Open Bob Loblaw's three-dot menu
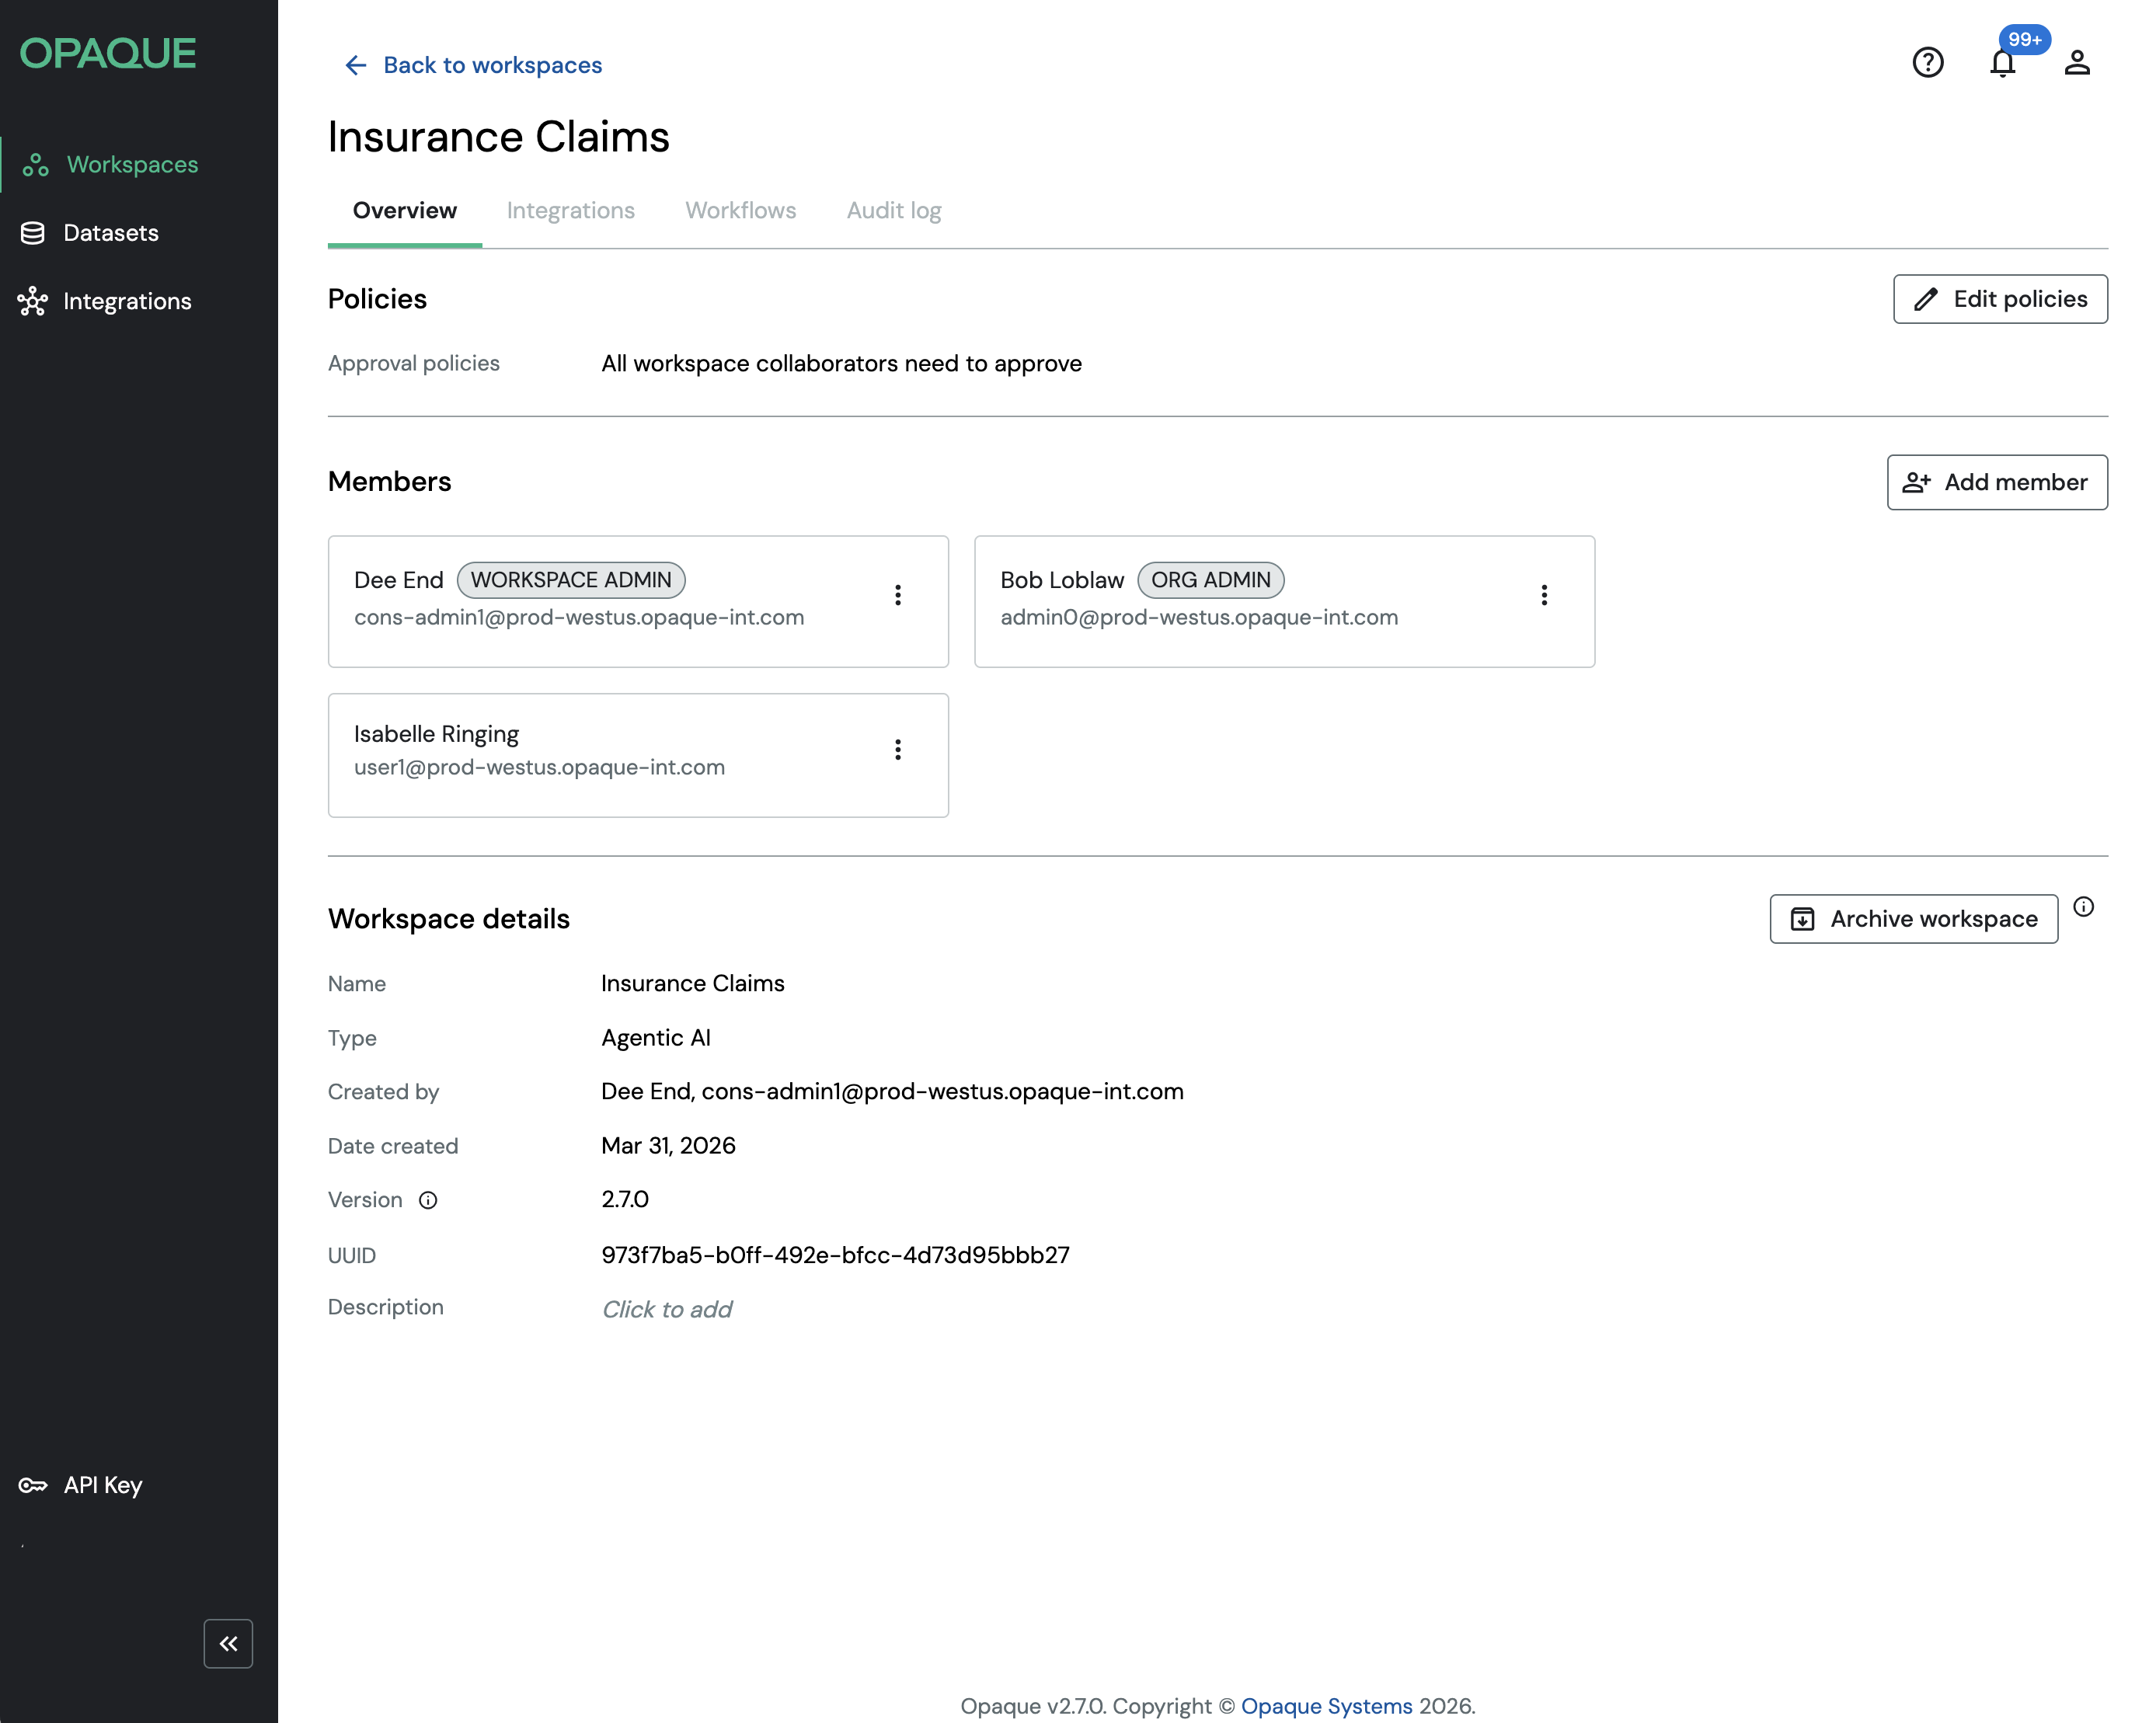 click(x=1544, y=596)
